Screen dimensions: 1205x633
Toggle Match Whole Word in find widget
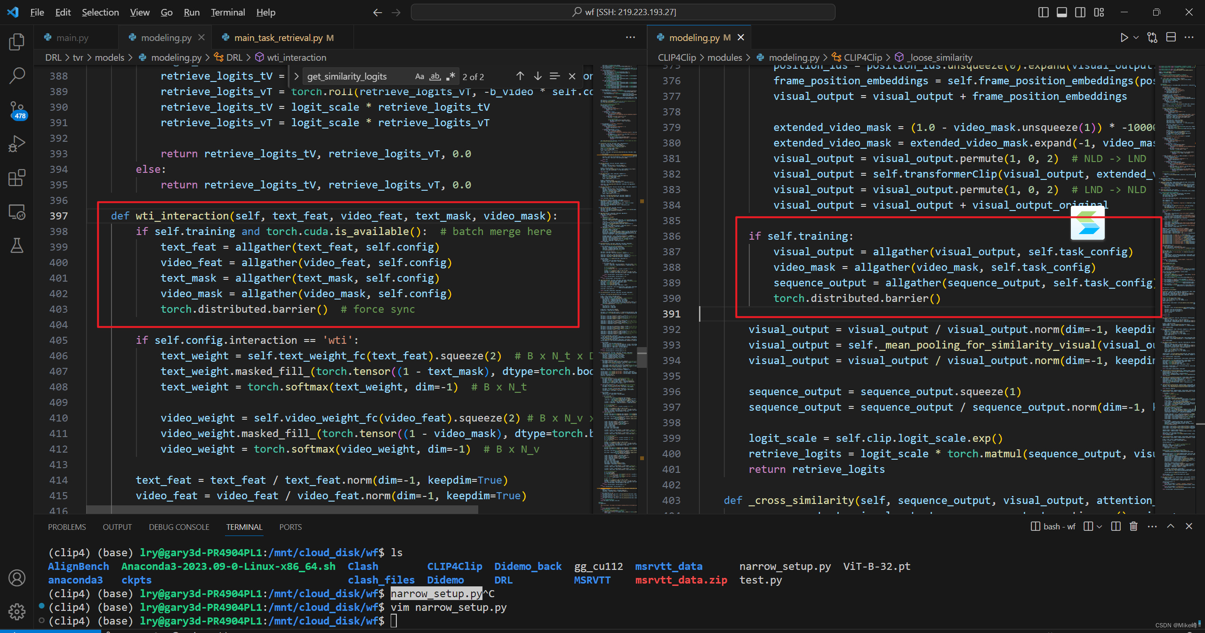pyautogui.click(x=435, y=76)
